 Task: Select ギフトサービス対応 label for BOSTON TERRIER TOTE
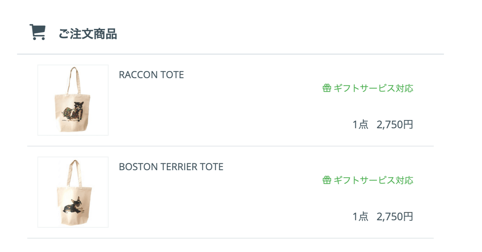click(x=373, y=180)
